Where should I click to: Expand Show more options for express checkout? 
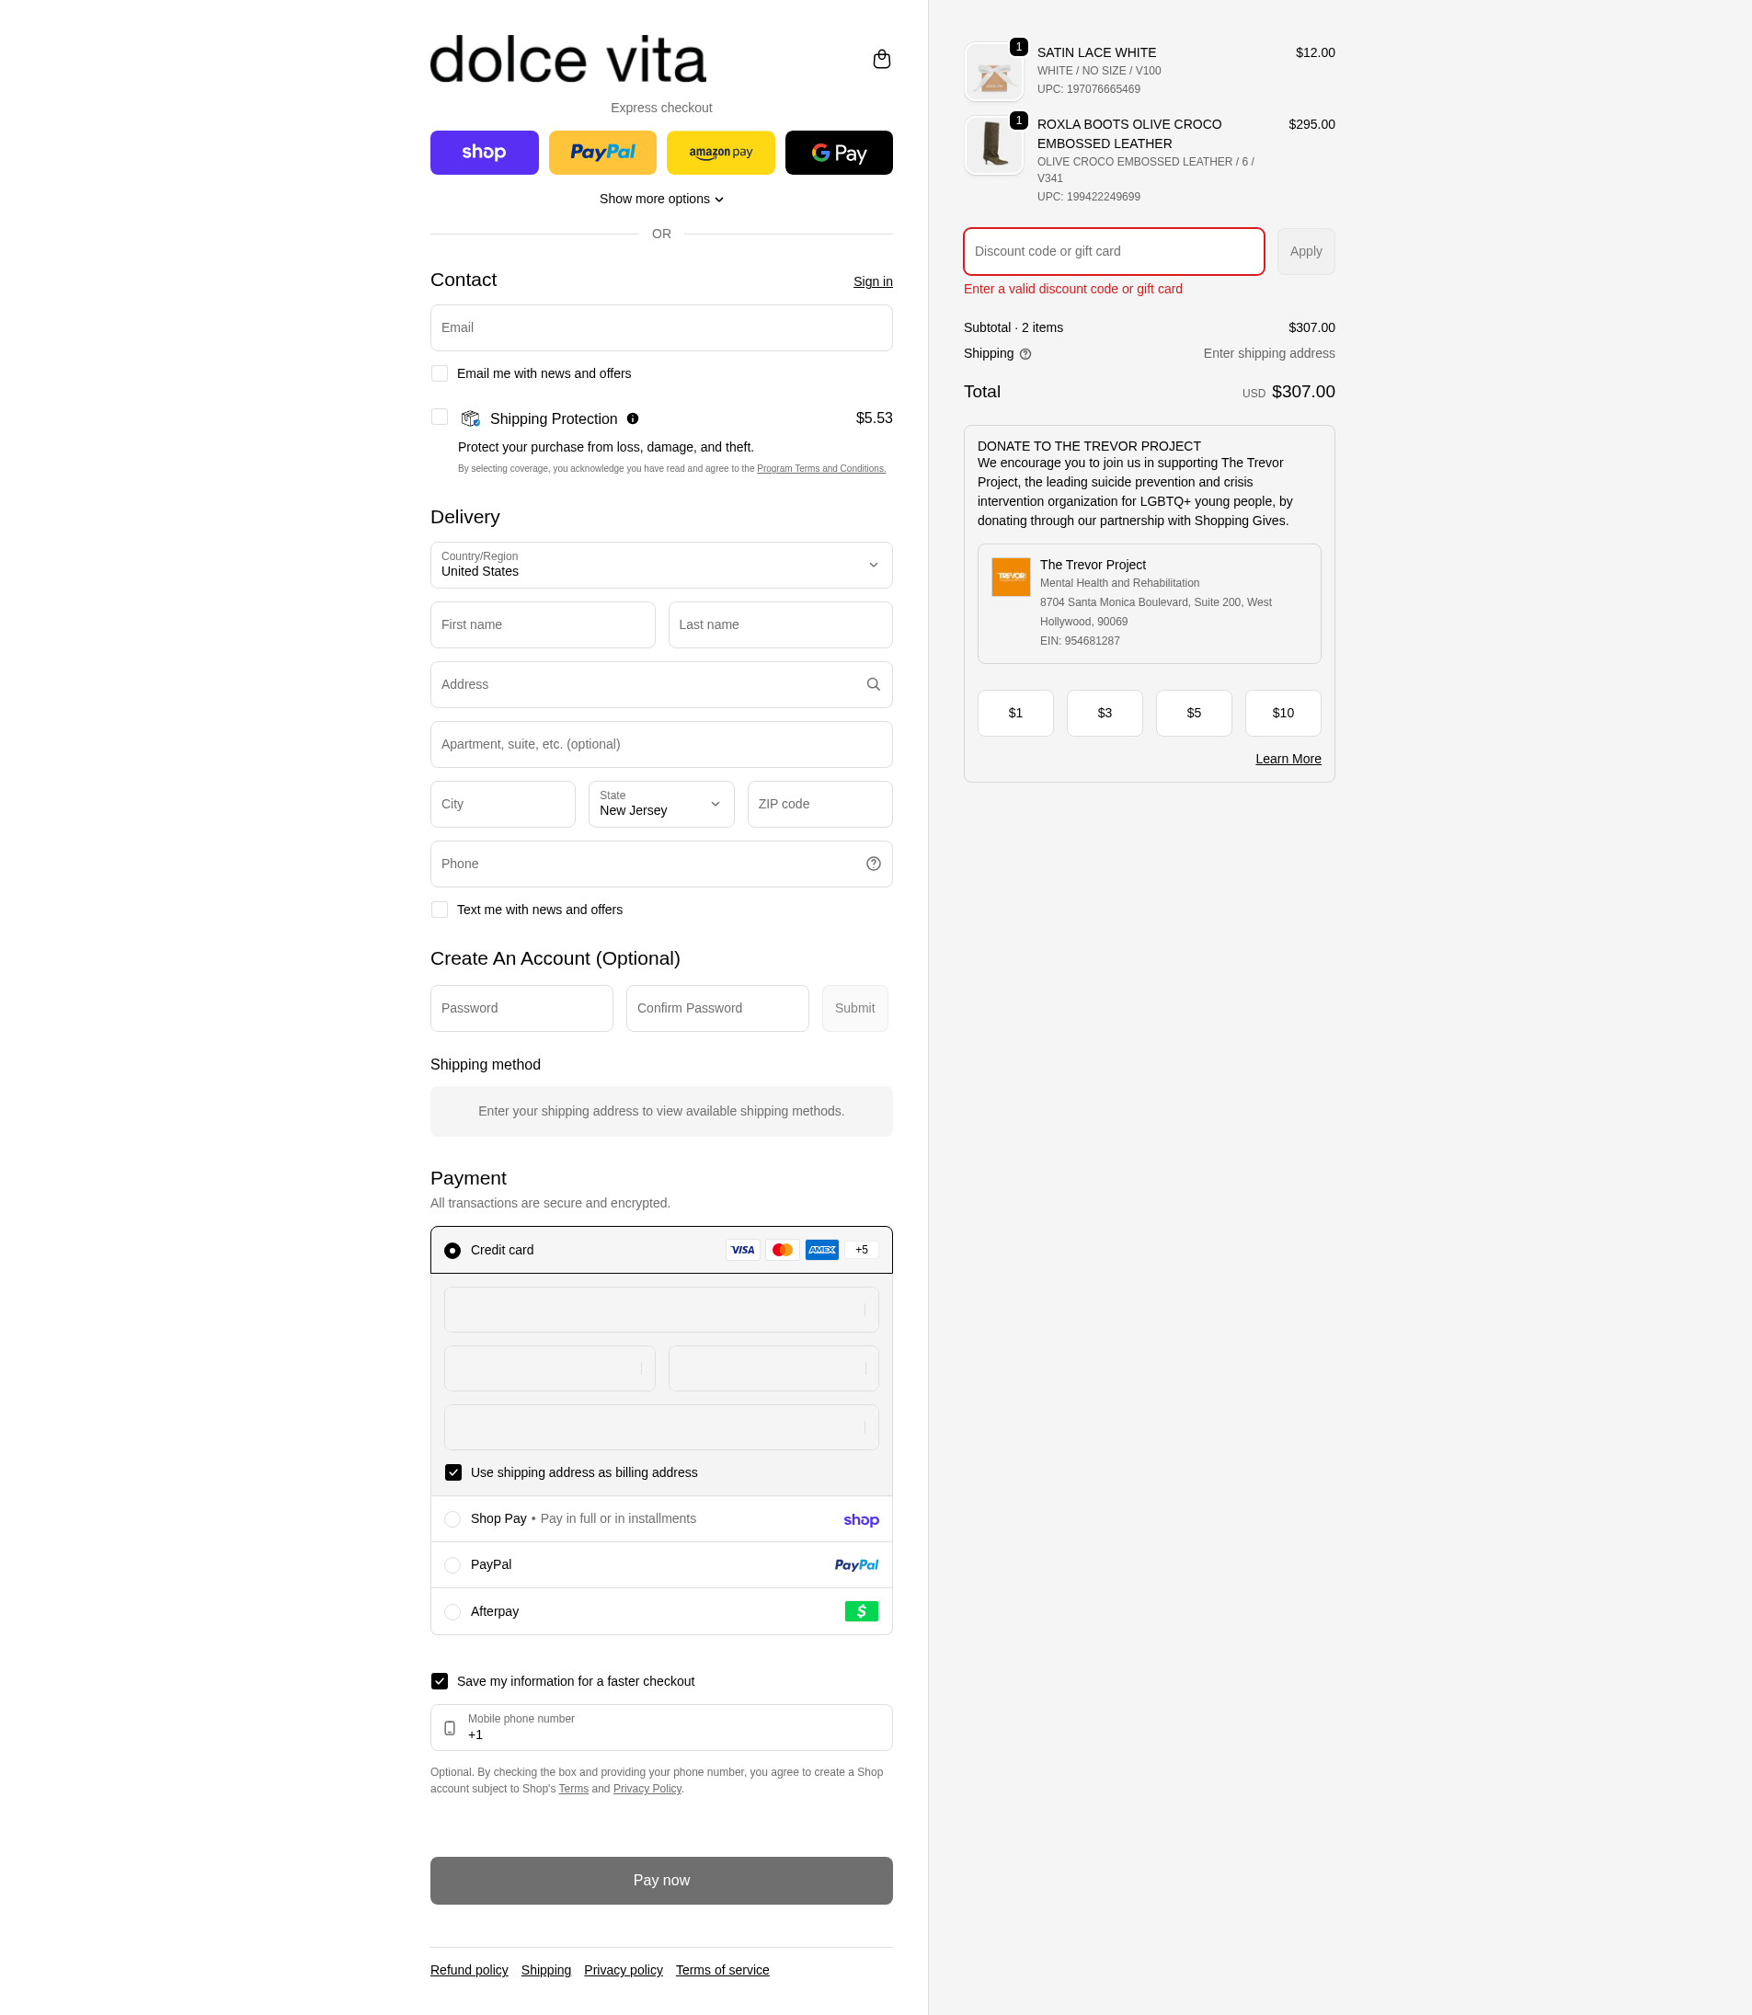(661, 199)
